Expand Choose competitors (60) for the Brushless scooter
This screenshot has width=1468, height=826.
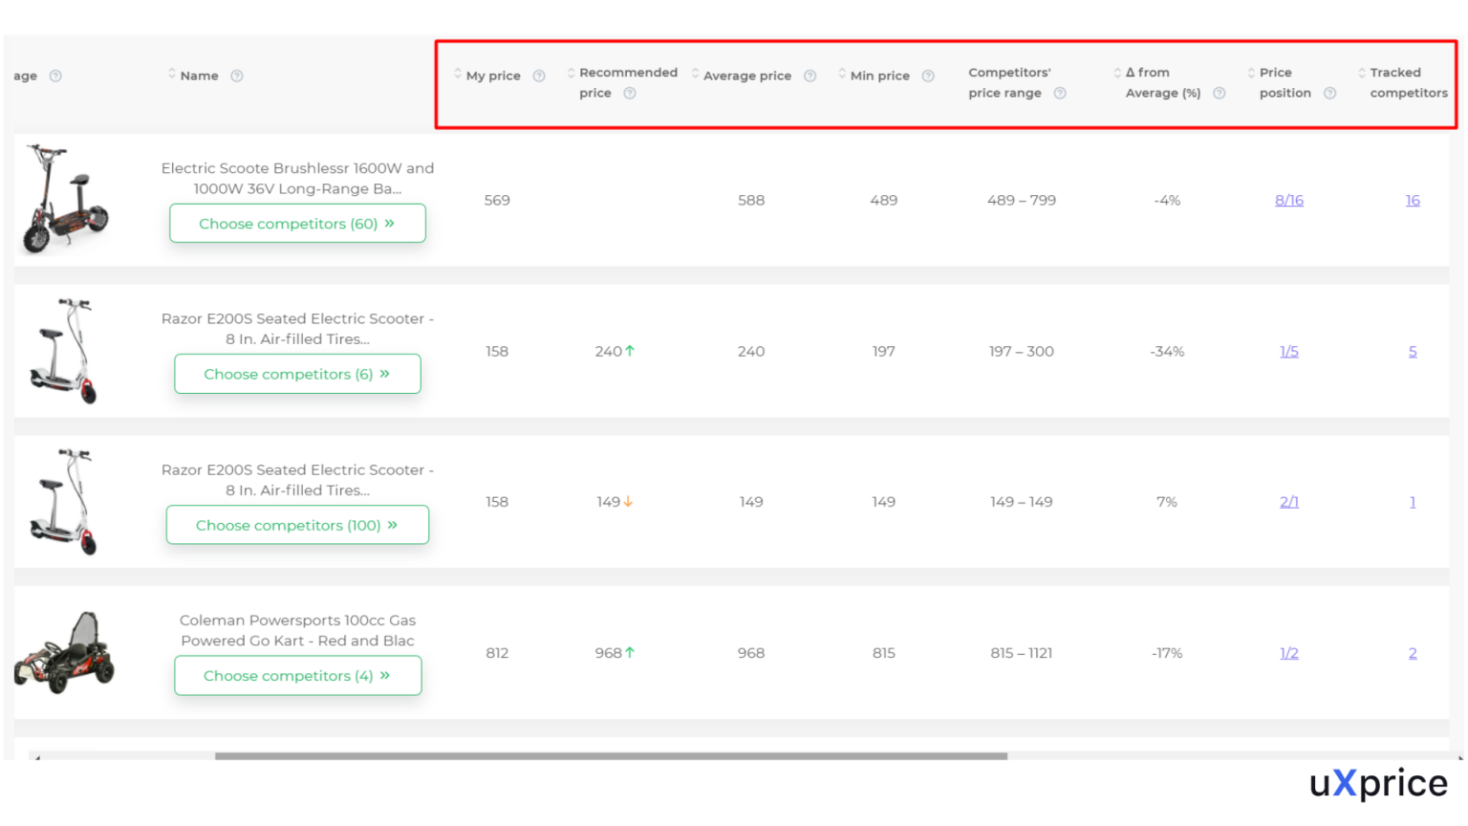click(297, 223)
